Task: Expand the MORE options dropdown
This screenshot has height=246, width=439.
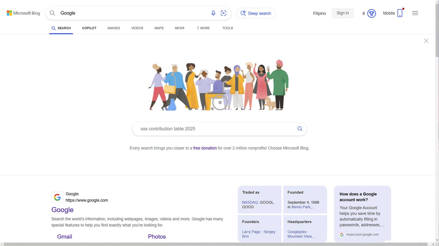Action: pos(203,28)
